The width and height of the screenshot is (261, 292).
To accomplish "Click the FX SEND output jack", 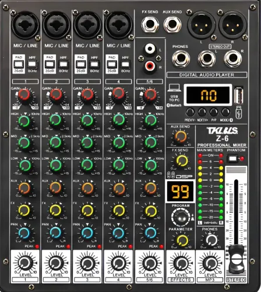I will [150, 25].
